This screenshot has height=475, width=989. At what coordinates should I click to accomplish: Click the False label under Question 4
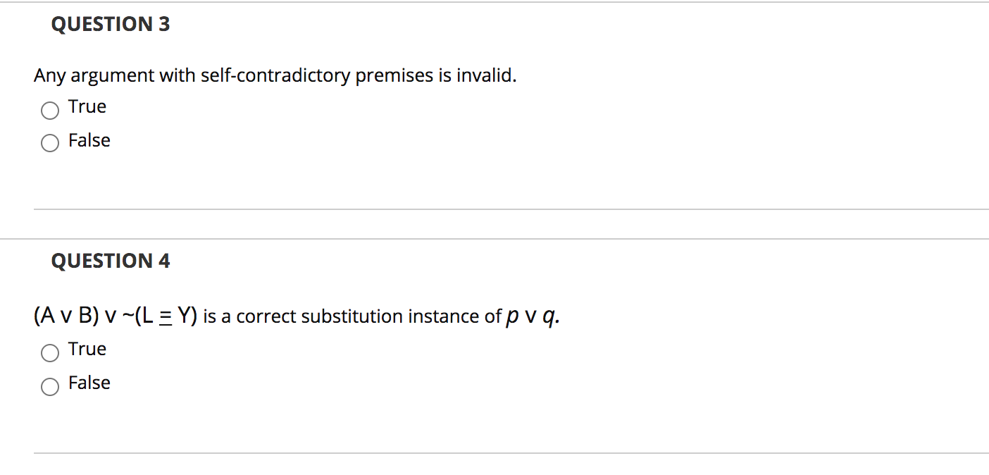[x=89, y=383]
